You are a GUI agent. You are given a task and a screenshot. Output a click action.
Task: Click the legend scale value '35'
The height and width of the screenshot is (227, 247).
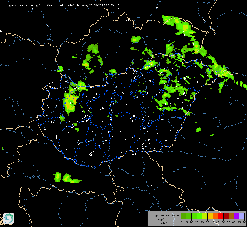207,222
